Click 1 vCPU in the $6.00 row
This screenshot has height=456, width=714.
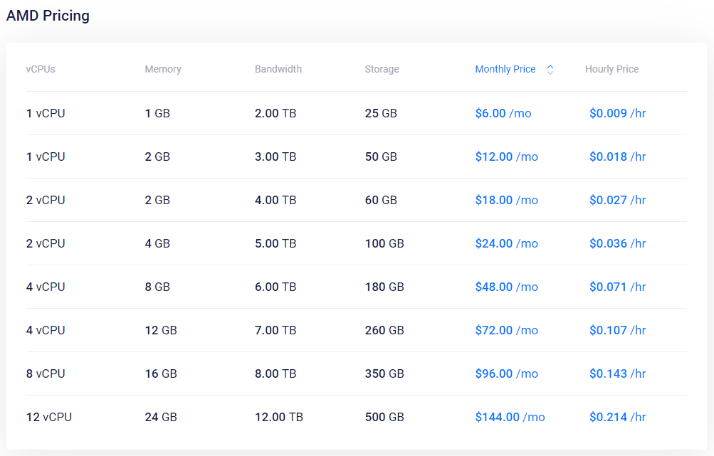(x=46, y=113)
